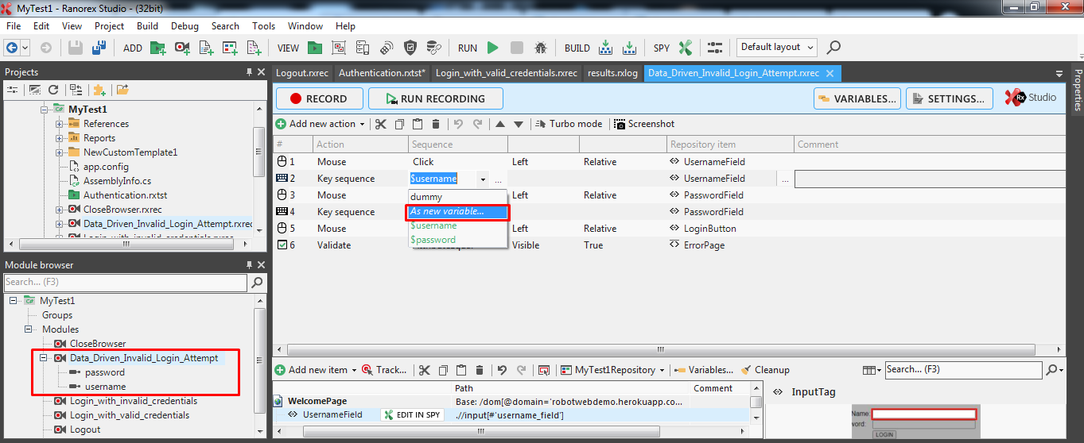Screen dimensions: 1084x443
Task: Switch to the results.rxlog tab
Action: click(612, 73)
